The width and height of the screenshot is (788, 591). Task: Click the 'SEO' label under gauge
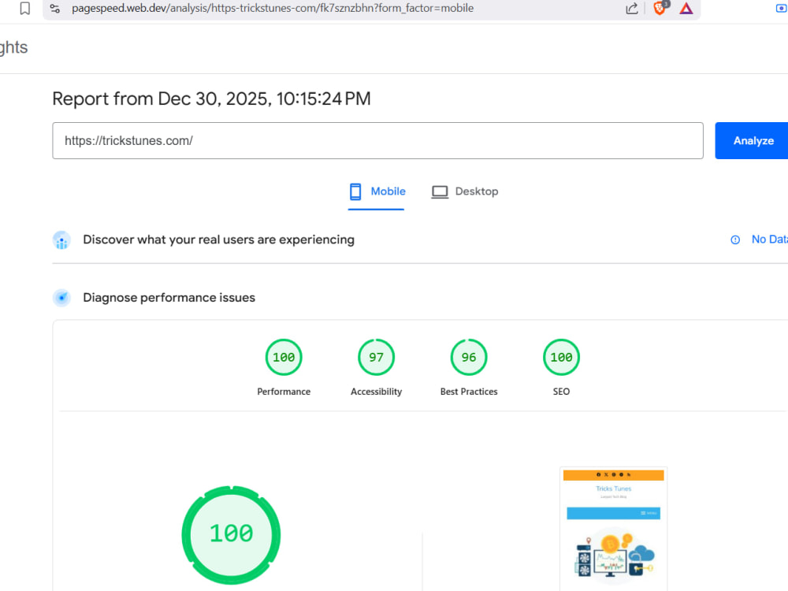[x=561, y=392]
